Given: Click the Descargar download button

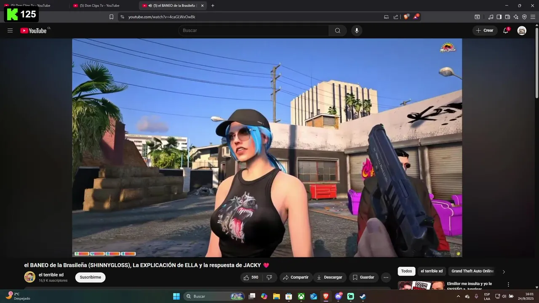Looking at the screenshot, I should (x=330, y=277).
